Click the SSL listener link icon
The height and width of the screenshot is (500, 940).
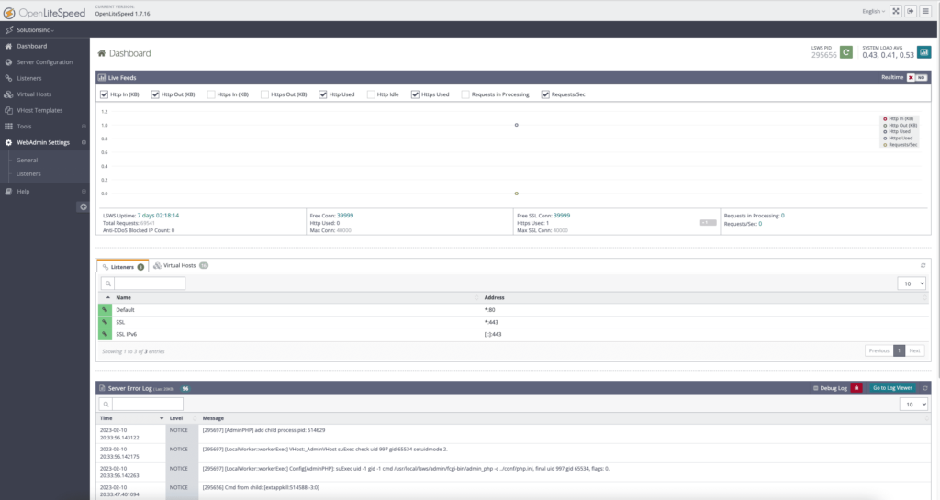(x=105, y=322)
